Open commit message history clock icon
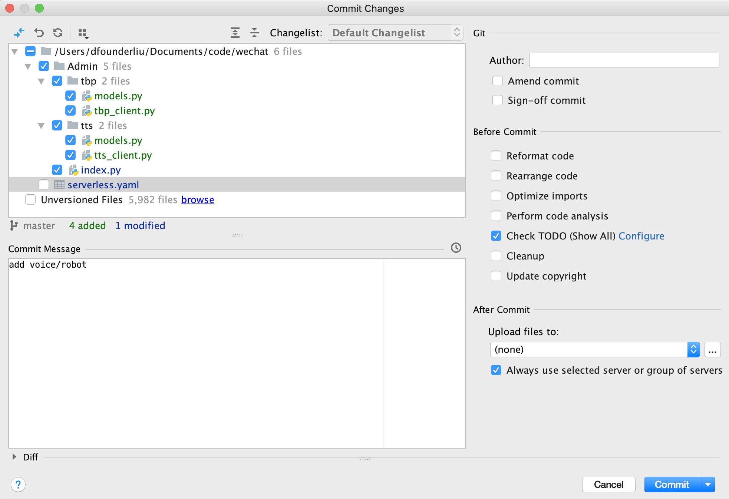729x499 pixels. (x=456, y=248)
